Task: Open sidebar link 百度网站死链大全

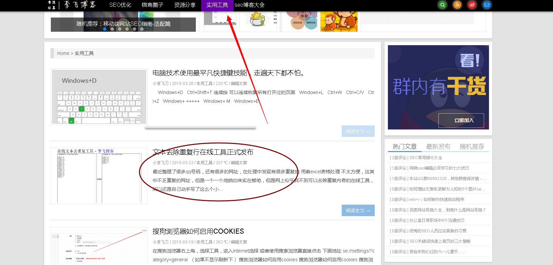Action: click(448, 210)
